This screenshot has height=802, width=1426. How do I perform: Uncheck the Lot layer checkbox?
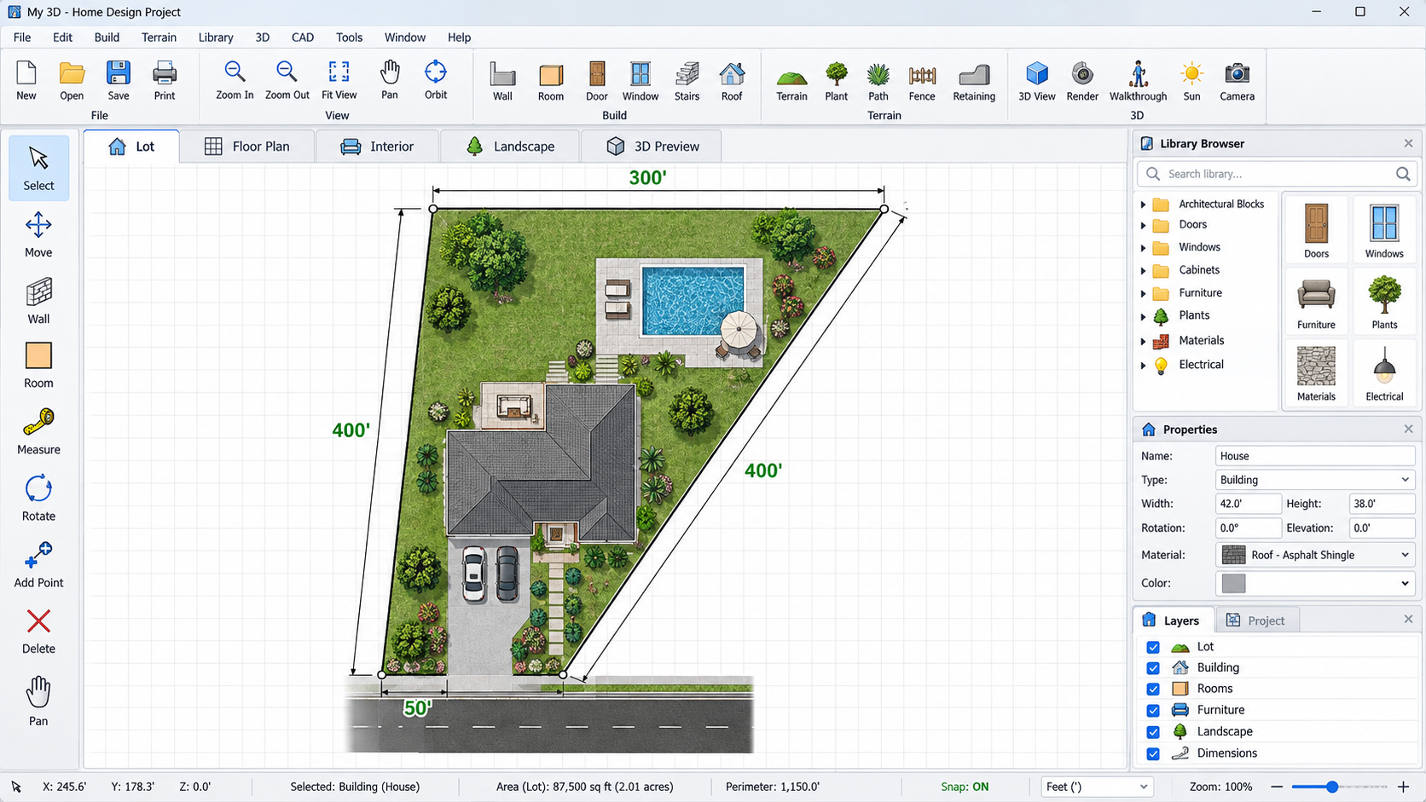(x=1153, y=647)
